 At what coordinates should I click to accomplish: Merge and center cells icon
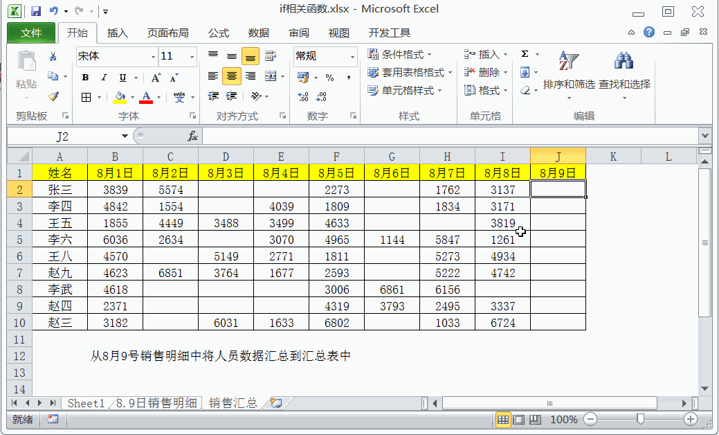(x=271, y=76)
